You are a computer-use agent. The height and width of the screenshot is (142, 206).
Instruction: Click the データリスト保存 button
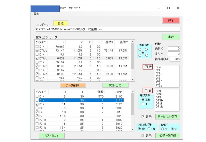coord(168,117)
